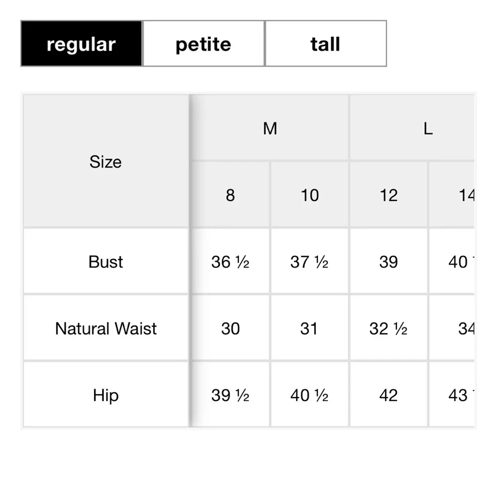Image resolution: width=497 pixels, height=497 pixels.
Task: Select size 10 column cell
Action: [309, 195]
